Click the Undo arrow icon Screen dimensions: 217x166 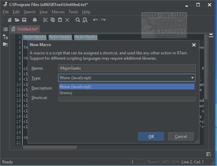[95, 20]
